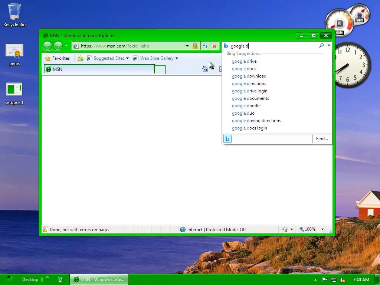Select the setupcert desktop icon

tap(14, 94)
